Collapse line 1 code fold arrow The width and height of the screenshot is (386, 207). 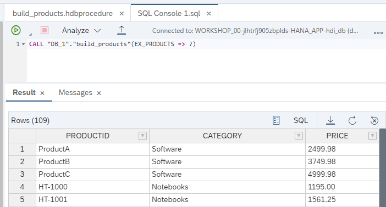[24, 44]
